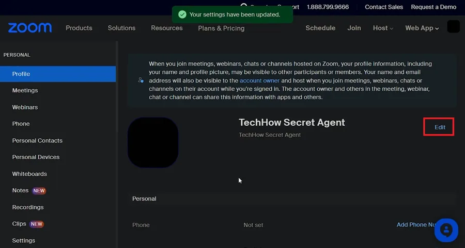Click Request a Demo link
The image size is (465, 248).
point(433,7)
